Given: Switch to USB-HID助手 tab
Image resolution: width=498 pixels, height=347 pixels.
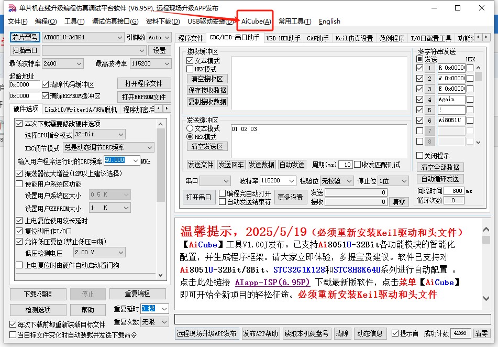Looking at the screenshot, I should (x=283, y=38).
